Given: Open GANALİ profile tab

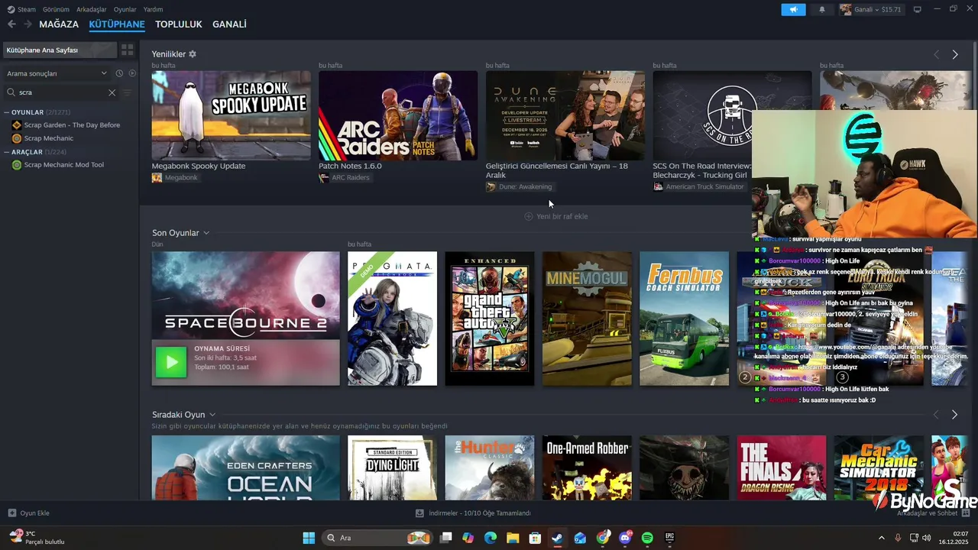Looking at the screenshot, I should [229, 24].
